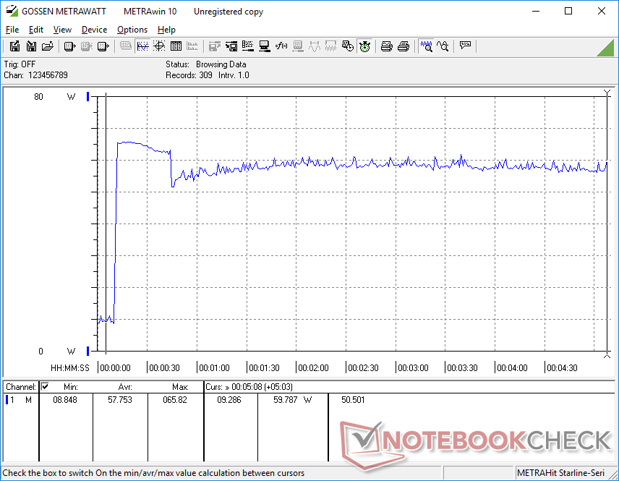
Task: Click the blue bottom Y-axis scale marker at 0 W
Action: coord(88,351)
